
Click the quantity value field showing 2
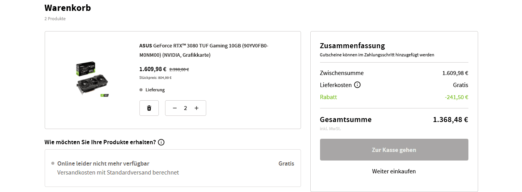tap(186, 108)
